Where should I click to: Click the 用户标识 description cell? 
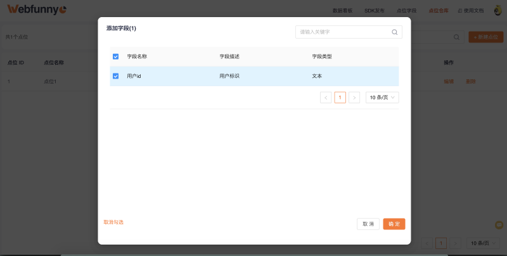(229, 76)
